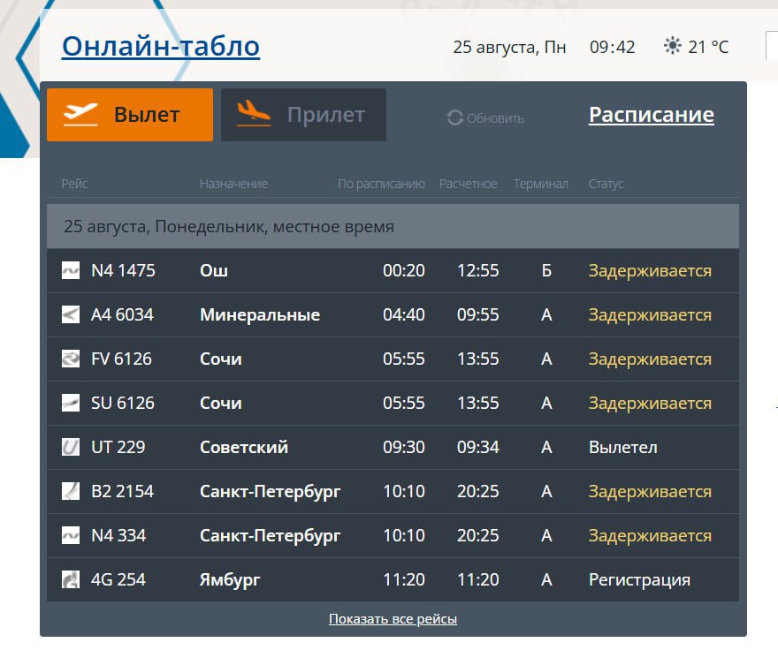Select flight number N4 334
The width and height of the screenshot is (778, 650).
tap(118, 535)
